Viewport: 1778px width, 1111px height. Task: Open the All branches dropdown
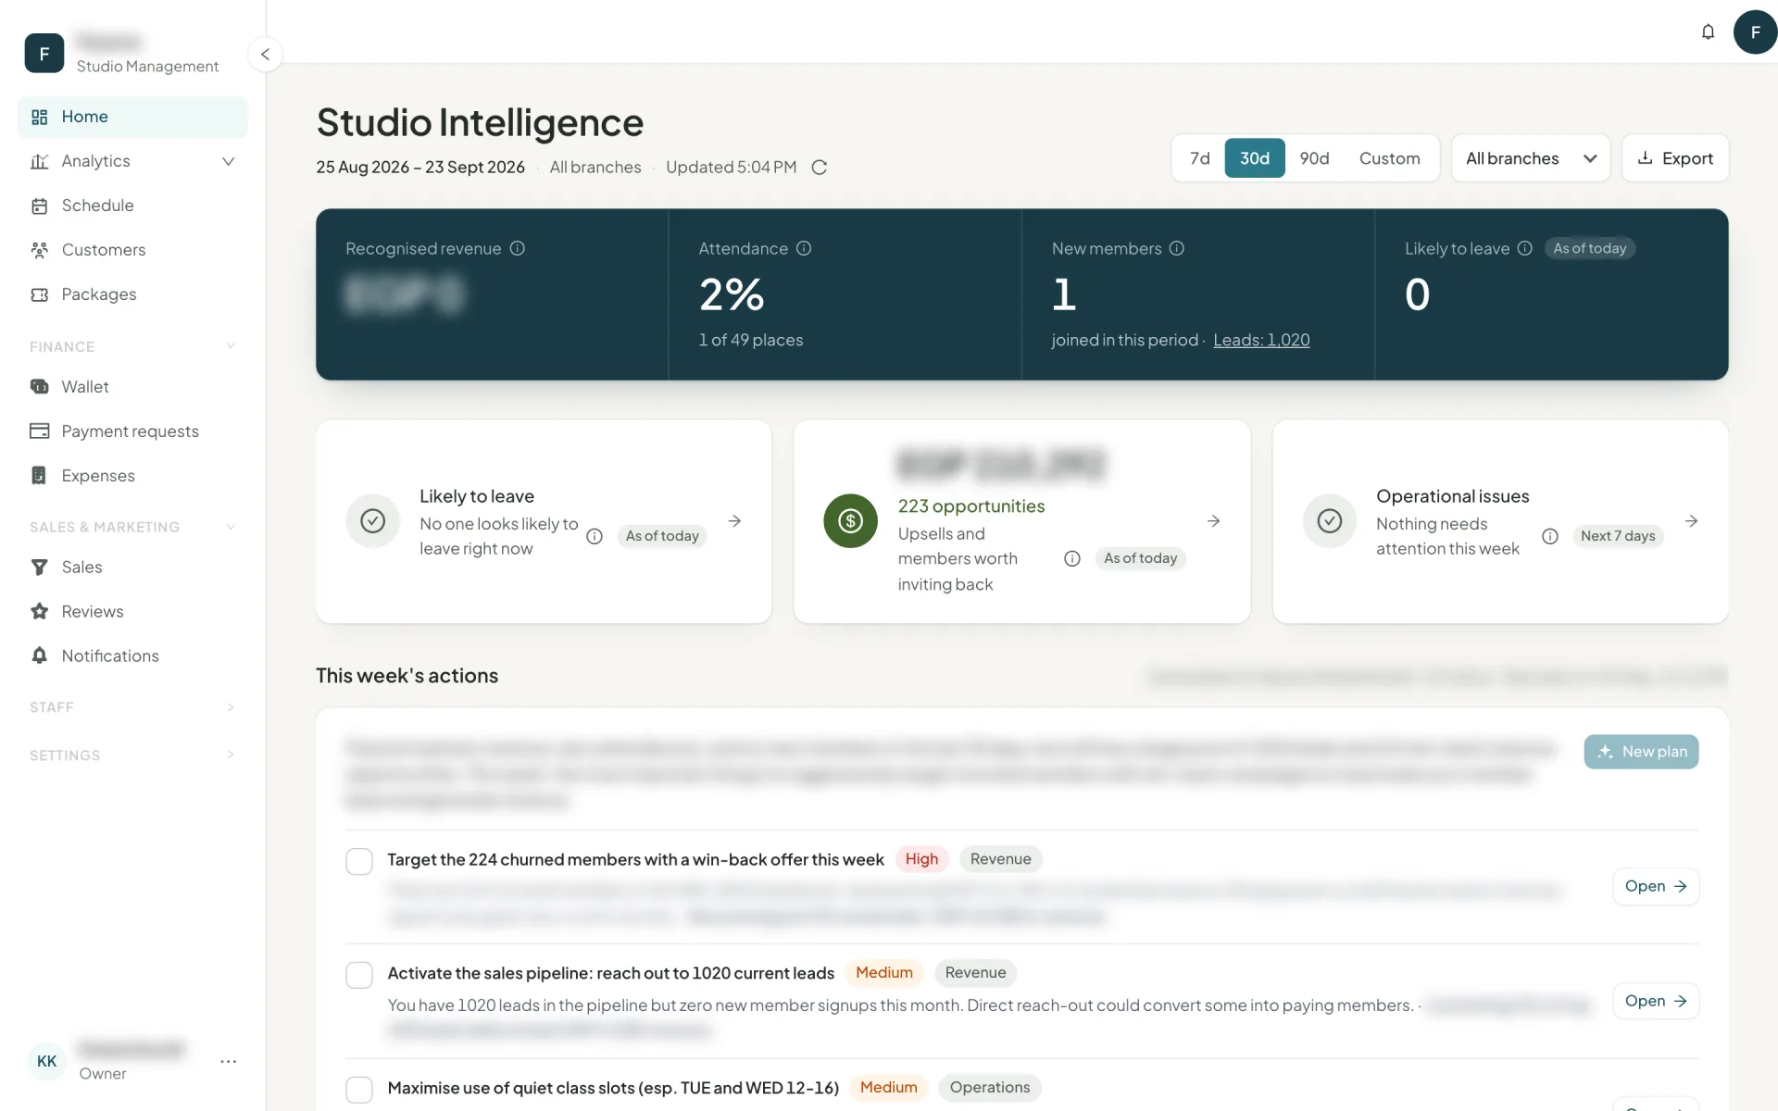tap(1531, 158)
